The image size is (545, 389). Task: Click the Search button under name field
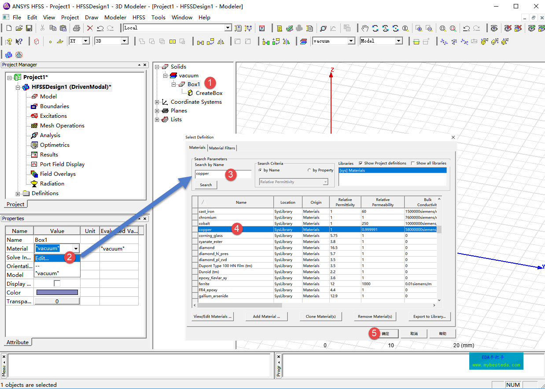pyautogui.click(x=206, y=185)
